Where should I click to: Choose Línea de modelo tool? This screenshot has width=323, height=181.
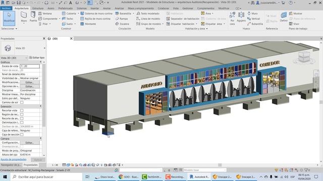coord(148,19)
